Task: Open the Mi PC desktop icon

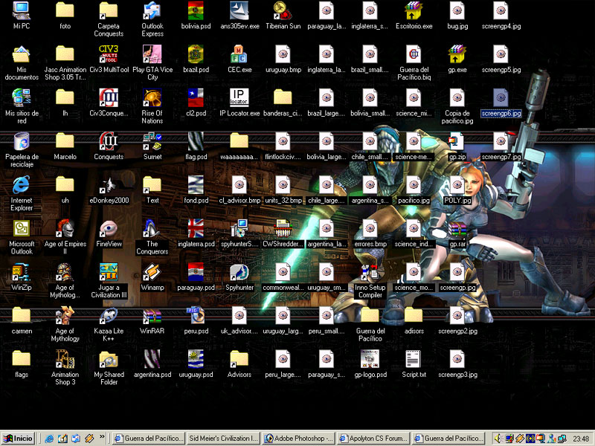Action: pos(22,10)
